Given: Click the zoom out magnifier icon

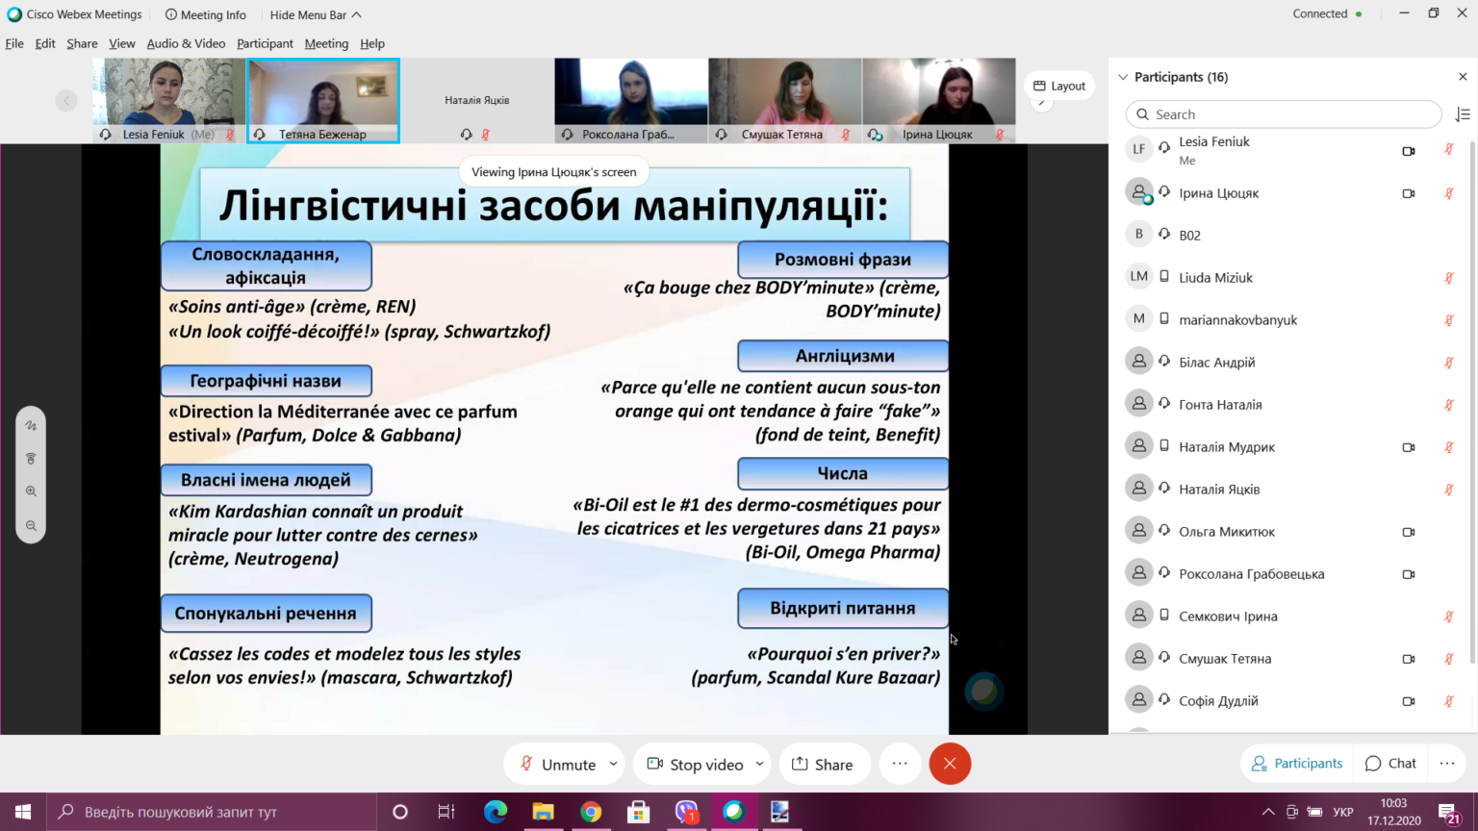Looking at the screenshot, I should pyautogui.click(x=31, y=526).
